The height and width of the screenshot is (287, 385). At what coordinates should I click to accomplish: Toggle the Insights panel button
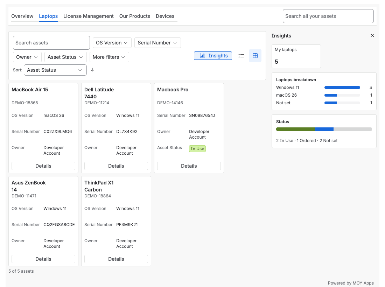pyautogui.click(x=213, y=56)
